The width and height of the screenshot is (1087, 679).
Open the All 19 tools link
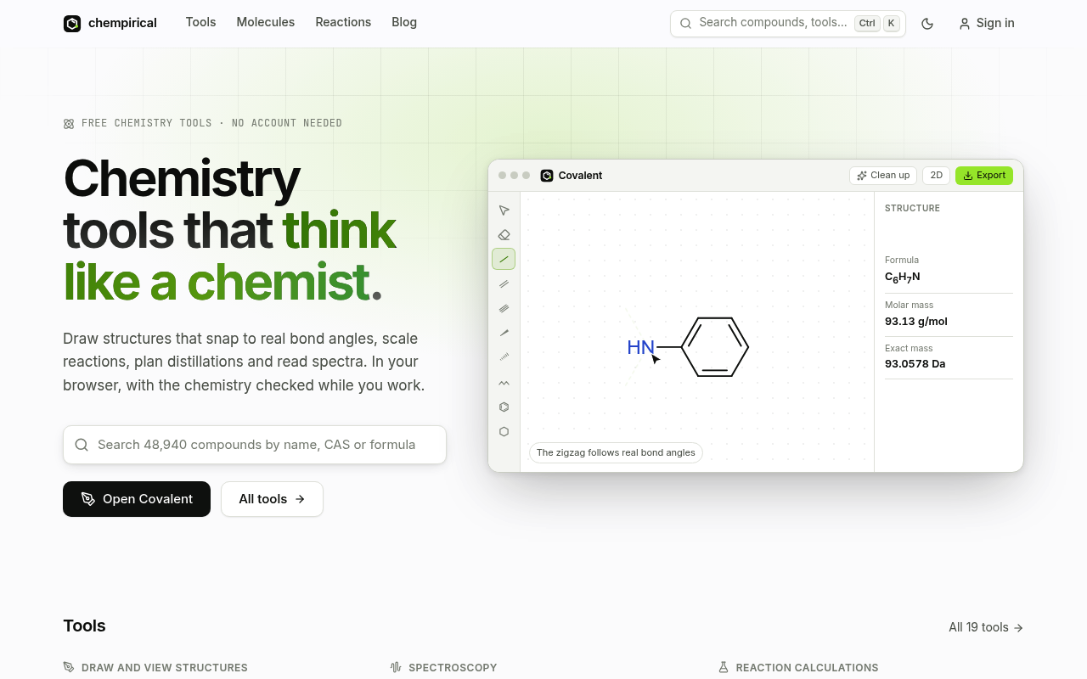pyautogui.click(x=986, y=627)
